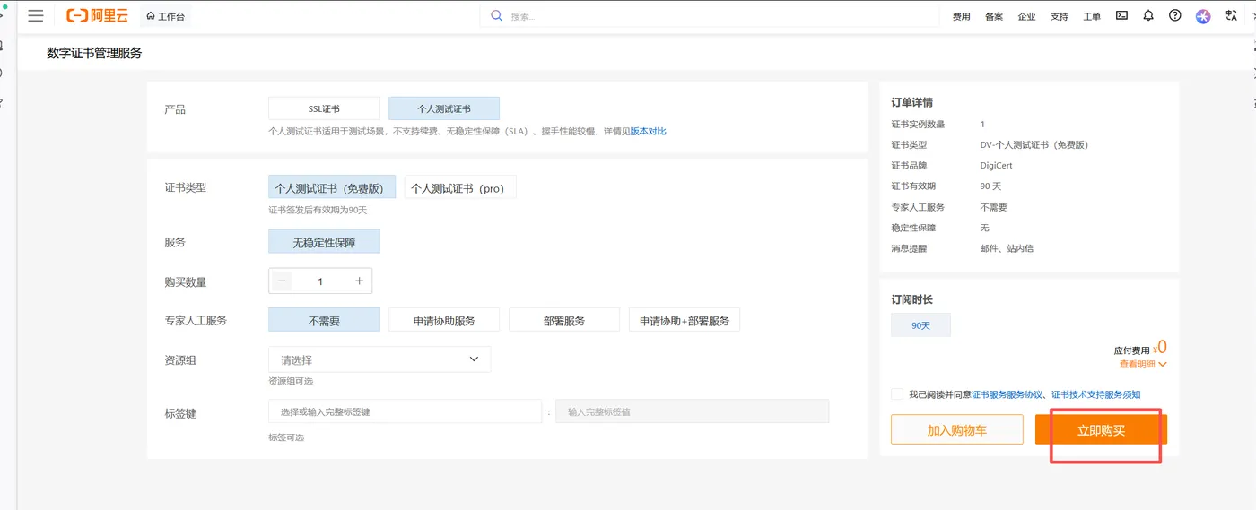Open the 费用 menu
This screenshot has height=510, width=1256.
coord(961,16)
